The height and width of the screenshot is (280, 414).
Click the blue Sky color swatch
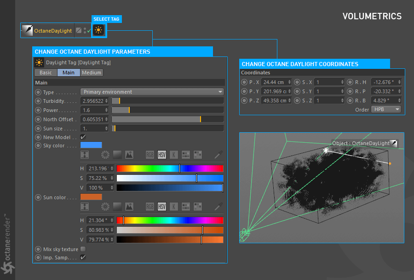click(91, 145)
